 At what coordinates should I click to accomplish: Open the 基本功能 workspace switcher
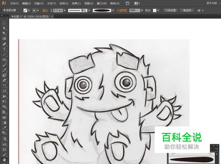[212, 3]
